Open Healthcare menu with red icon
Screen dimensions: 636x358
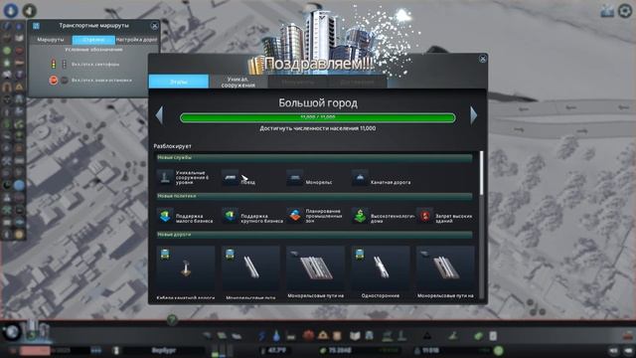(x=308, y=336)
